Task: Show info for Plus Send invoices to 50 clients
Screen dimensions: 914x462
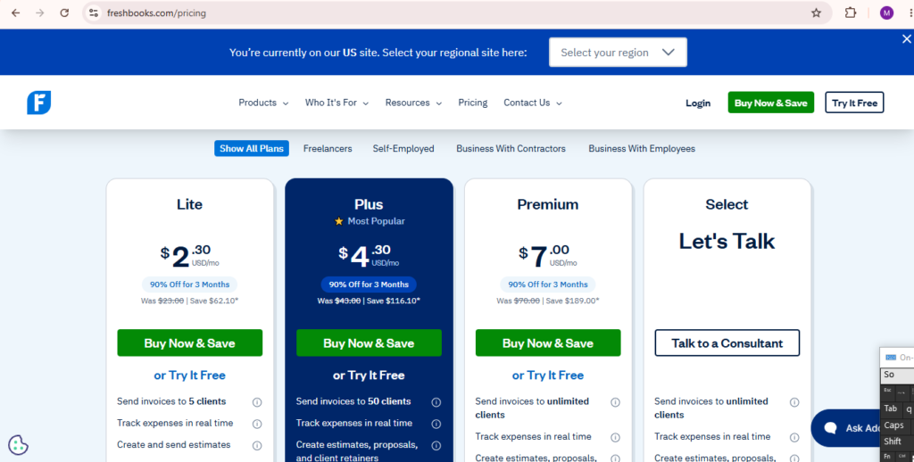Action: [x=436, y=402]
